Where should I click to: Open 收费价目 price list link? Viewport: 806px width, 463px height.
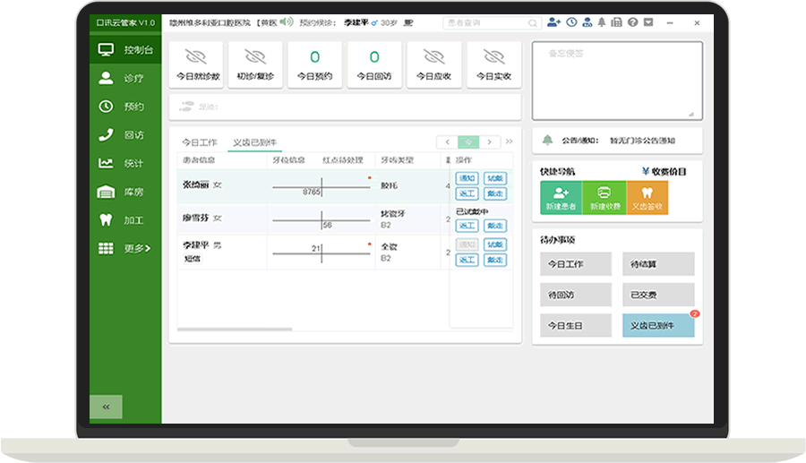(665, 171)
